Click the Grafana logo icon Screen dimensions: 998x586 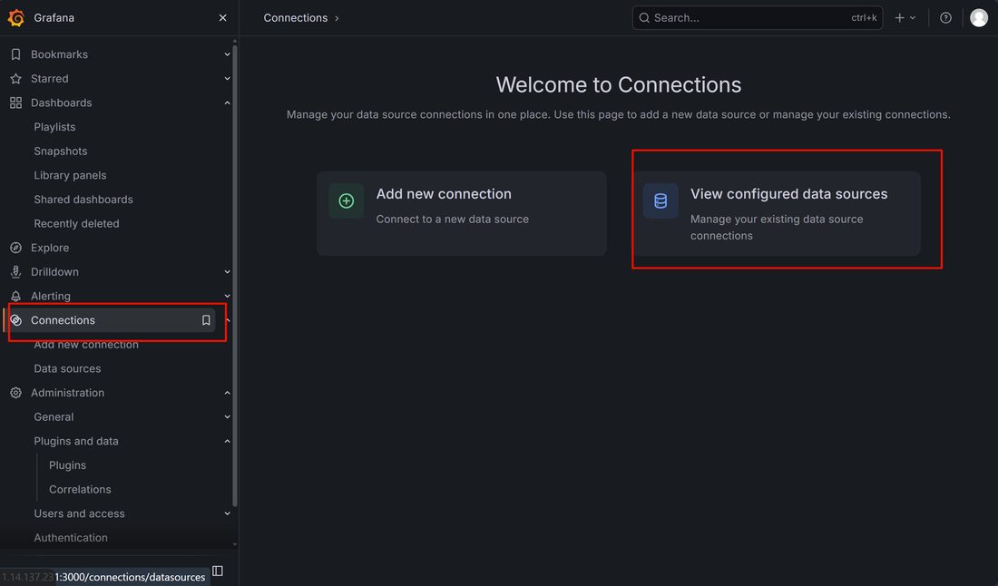[16, 18]
